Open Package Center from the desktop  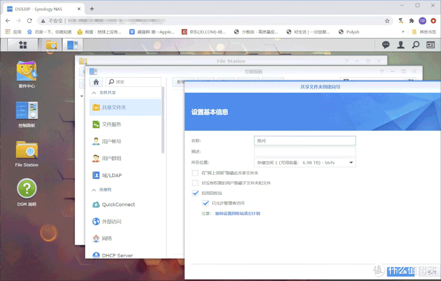[26, 71]
